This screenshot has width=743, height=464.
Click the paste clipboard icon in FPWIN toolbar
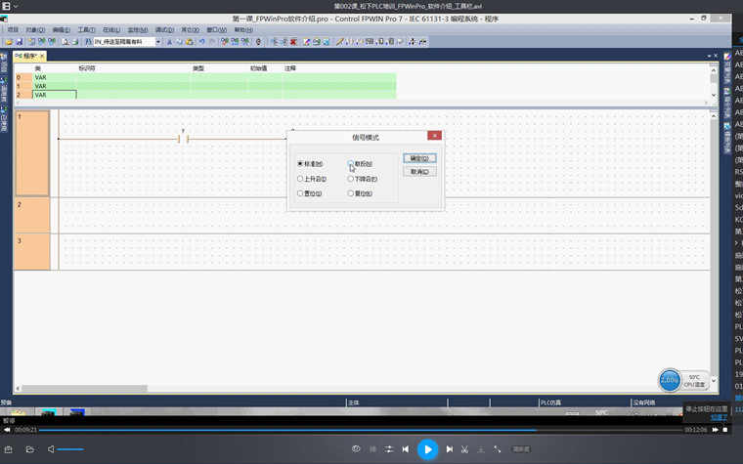point(190,42)
